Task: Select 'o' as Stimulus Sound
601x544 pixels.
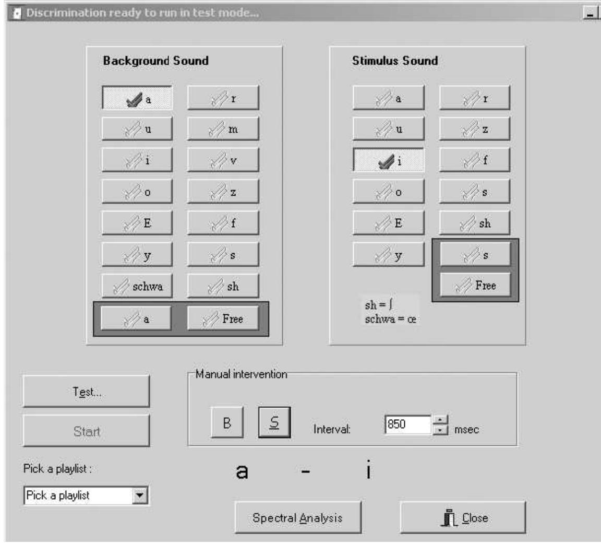Action: (x=388, y=192)
